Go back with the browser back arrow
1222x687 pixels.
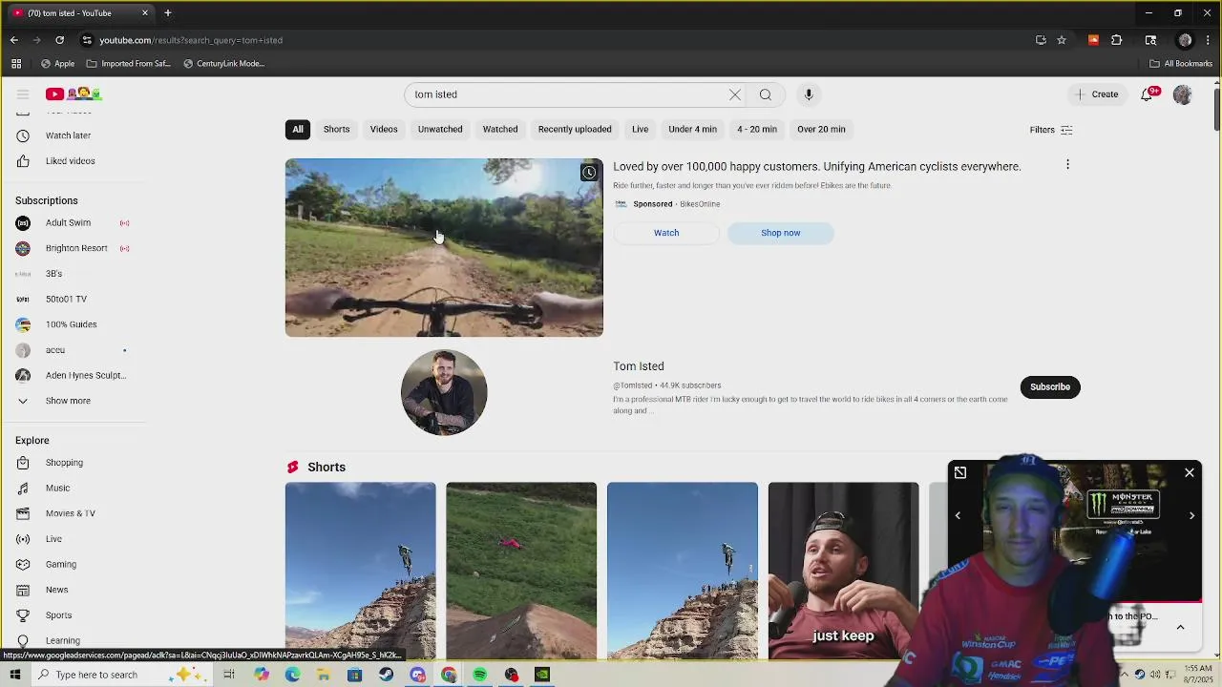click(14, 40)
